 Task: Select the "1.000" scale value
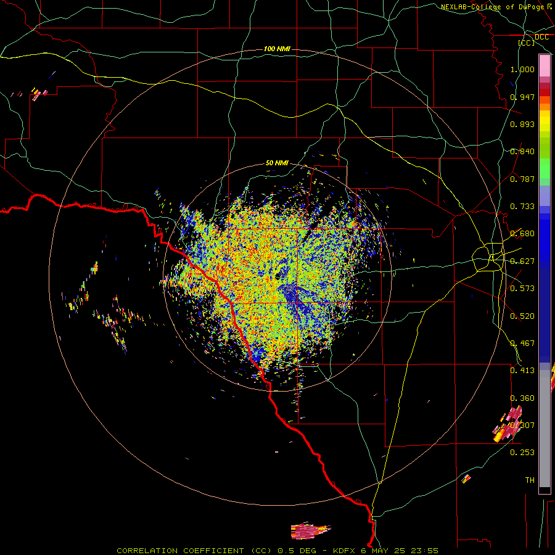pos(522,69)
